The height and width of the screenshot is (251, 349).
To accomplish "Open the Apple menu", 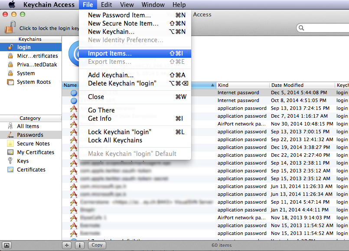I will pos(12,4).
